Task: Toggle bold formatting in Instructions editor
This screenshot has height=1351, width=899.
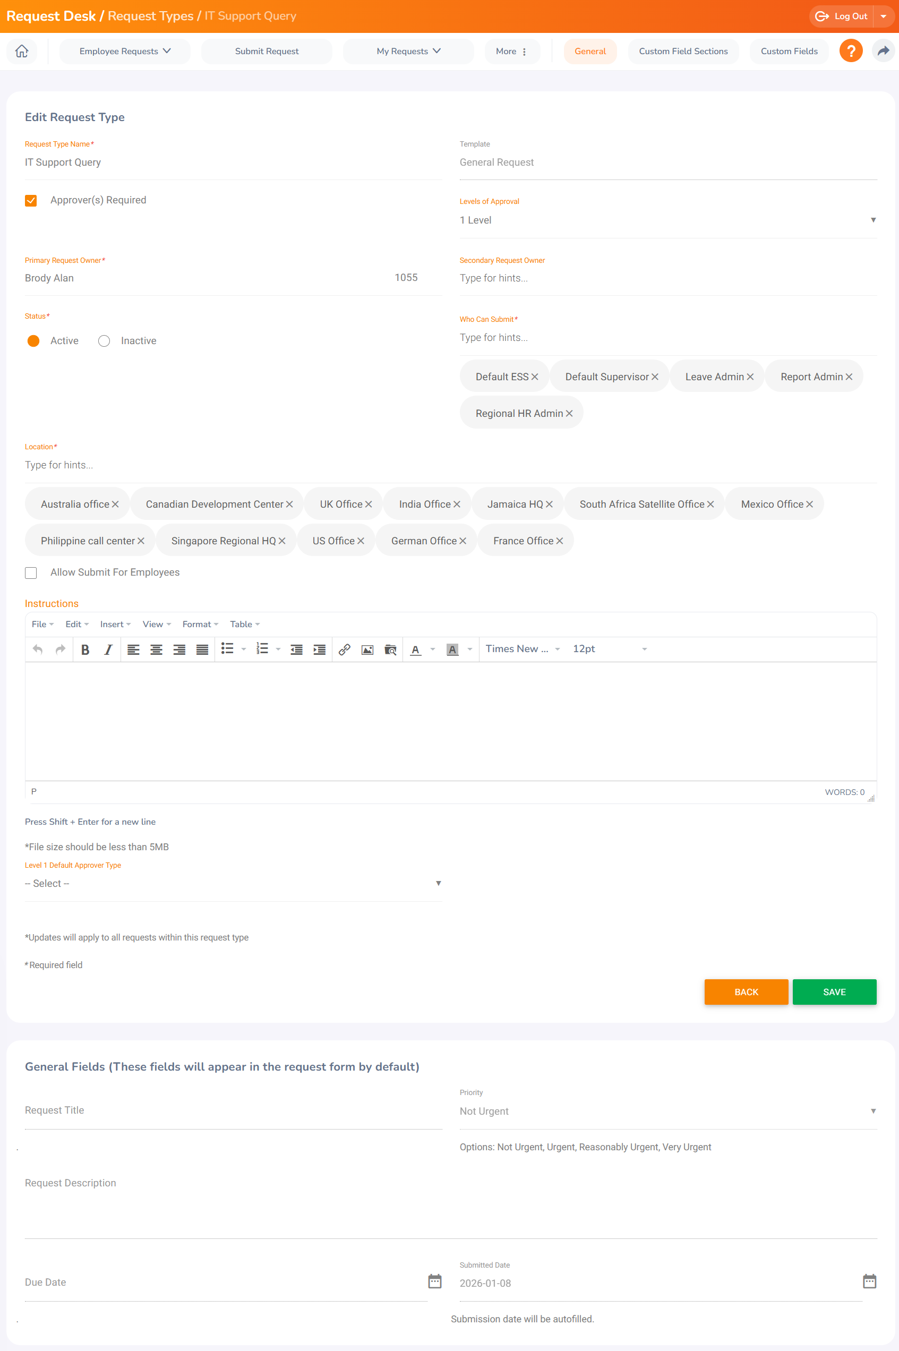Action: click(85, 649)
